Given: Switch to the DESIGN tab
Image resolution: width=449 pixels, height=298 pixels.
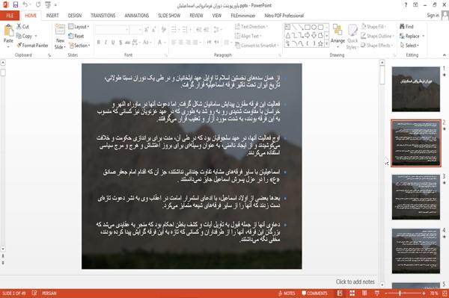Looking at the screenshot, I should (75, 16).
